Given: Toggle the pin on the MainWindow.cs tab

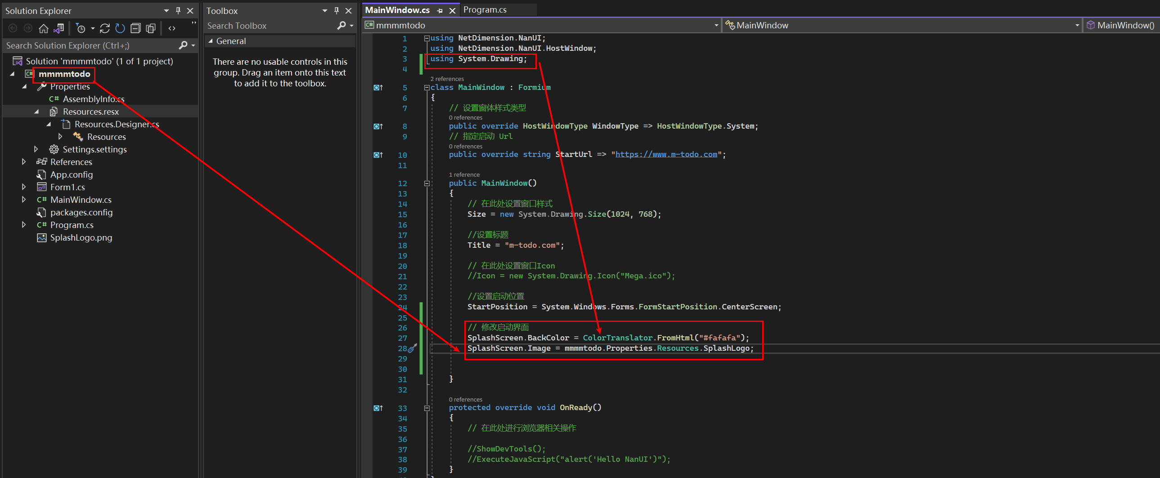Looking at the screenshot, I should [439, 10].
